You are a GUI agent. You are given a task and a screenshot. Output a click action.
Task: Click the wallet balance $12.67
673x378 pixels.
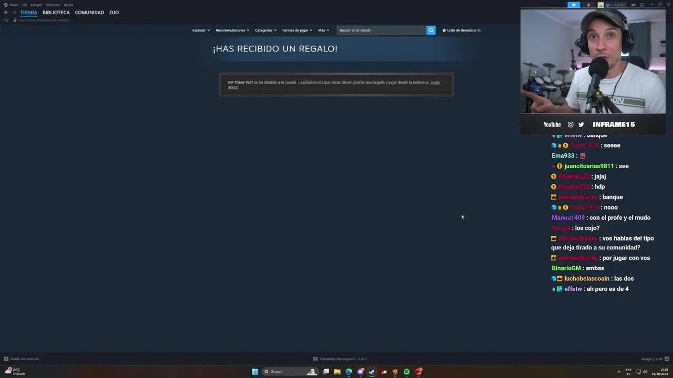[x=619, y=5]
